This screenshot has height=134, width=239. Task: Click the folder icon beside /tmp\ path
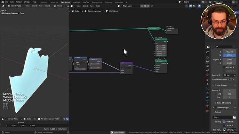[x=234, y=117]
